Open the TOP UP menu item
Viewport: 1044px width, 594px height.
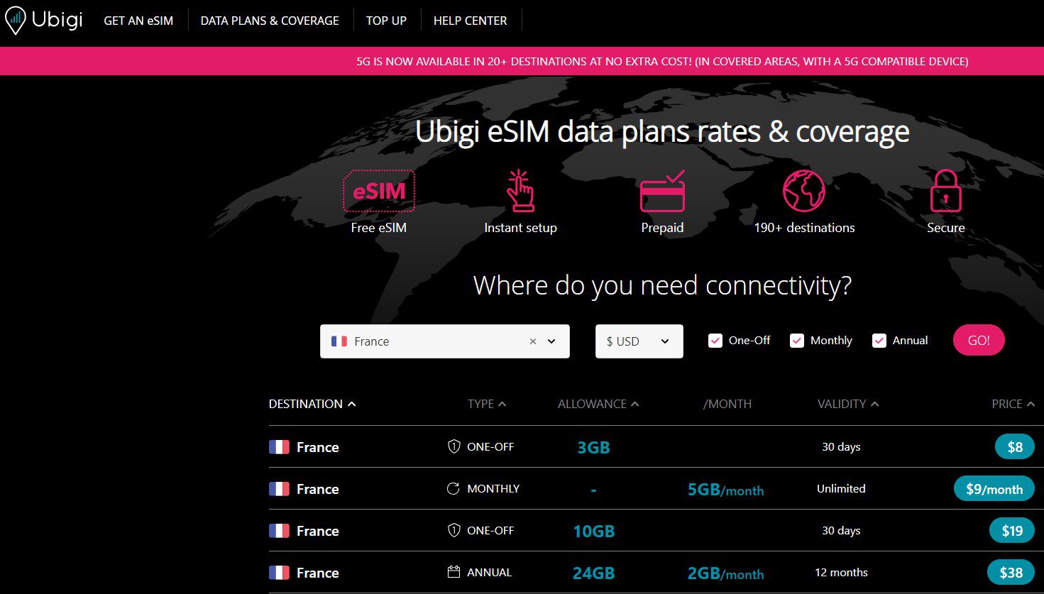pos(386,21)
